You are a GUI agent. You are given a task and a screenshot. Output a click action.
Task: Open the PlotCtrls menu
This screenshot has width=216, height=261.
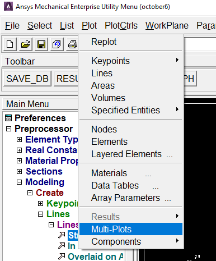click(121, 25)
